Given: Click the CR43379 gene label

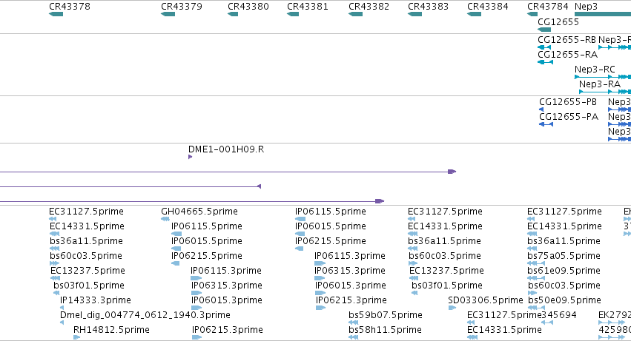Looking at the screenshot, I should 182,7.
